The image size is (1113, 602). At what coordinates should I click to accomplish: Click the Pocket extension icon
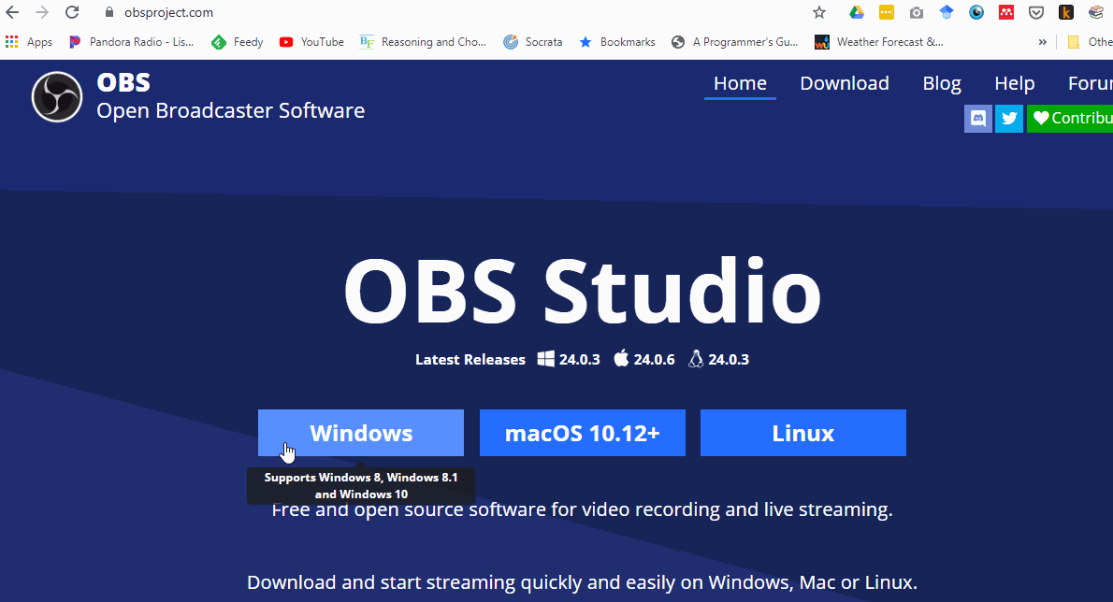[1035, 13]
